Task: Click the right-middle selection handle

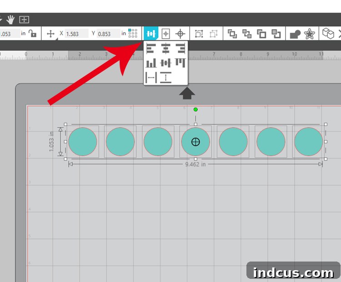Action: (x=326, y=141)
